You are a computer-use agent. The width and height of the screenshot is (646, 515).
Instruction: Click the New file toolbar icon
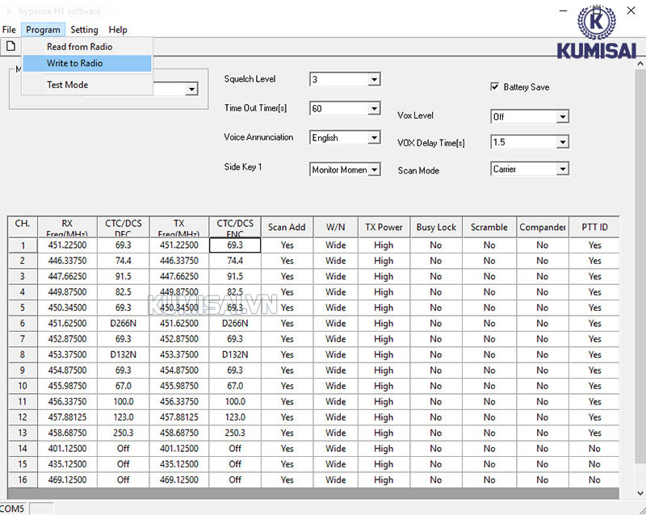tap(11, 46)
